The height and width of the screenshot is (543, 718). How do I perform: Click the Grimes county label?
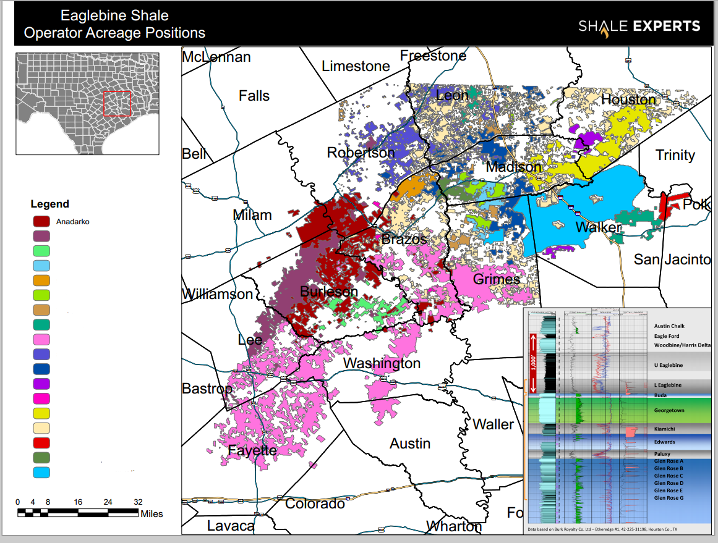497,279
